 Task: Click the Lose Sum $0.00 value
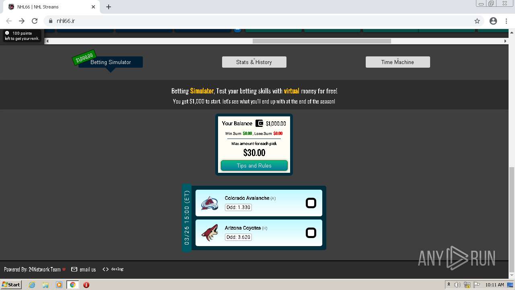278,133
